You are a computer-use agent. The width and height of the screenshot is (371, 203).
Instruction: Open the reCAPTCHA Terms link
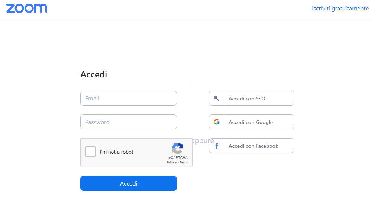(x=184, y=162)
